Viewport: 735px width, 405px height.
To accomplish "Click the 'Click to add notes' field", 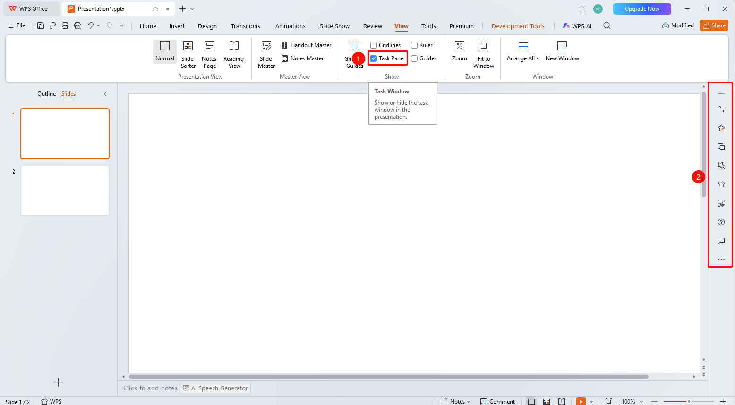I will (150, 388).
